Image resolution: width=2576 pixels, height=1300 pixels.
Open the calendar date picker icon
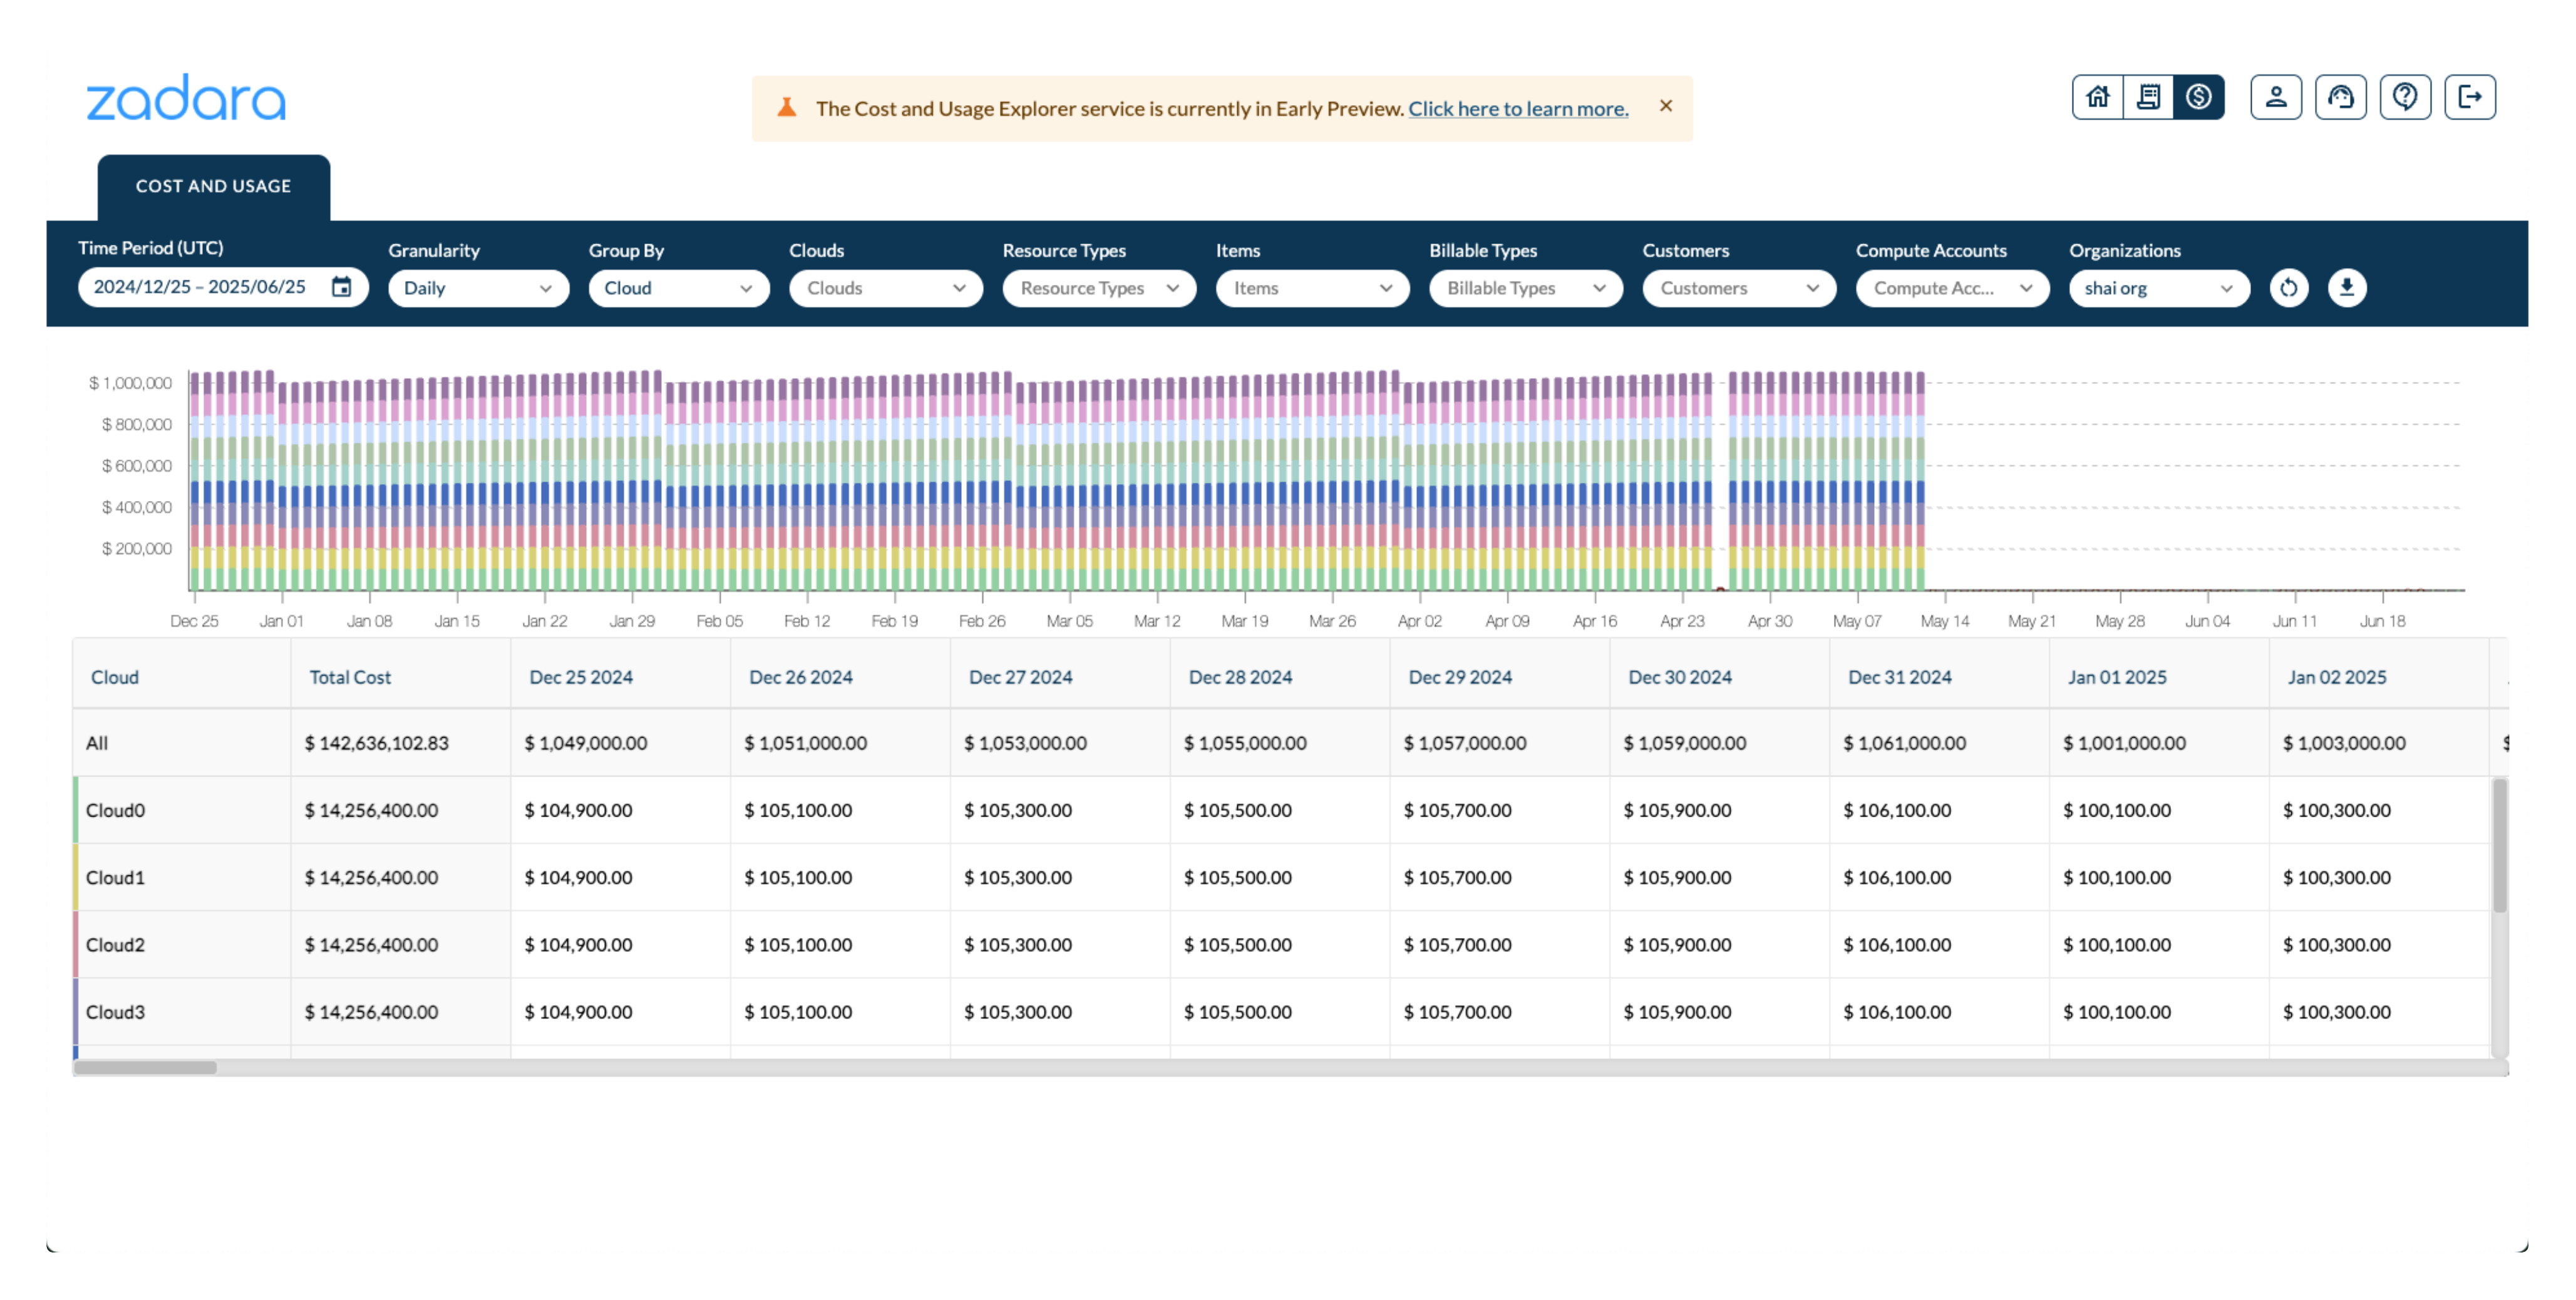pos(342,288)
